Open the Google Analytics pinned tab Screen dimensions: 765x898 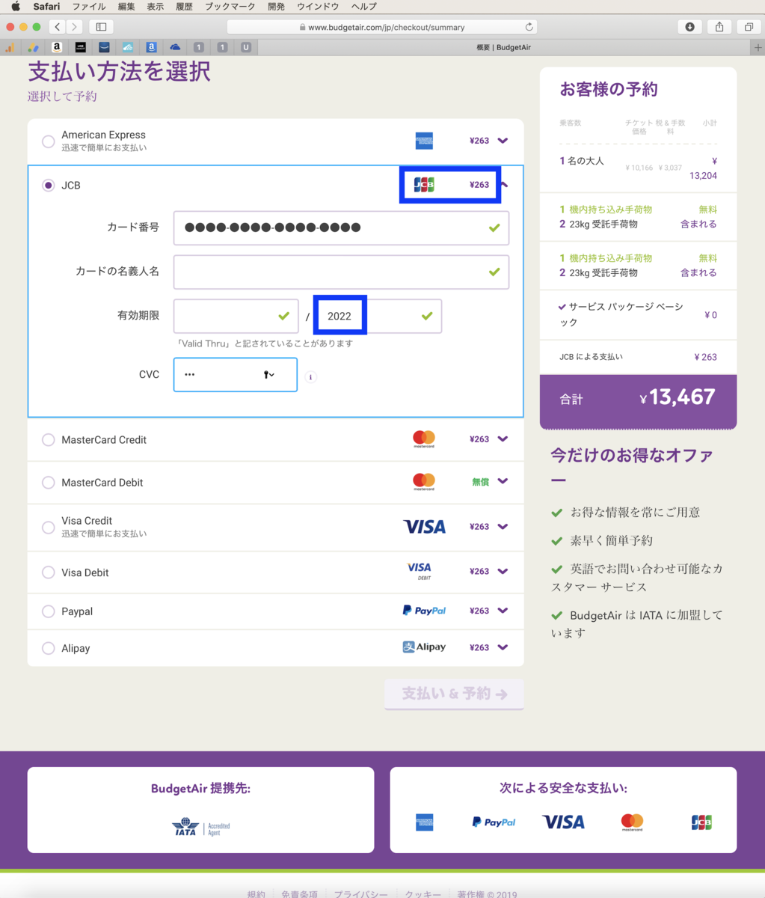[x=10, y=47]
